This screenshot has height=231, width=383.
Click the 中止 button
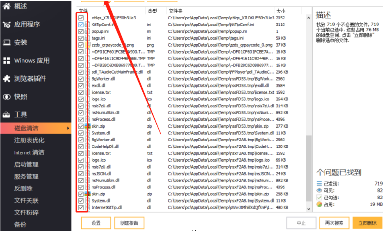301,223
